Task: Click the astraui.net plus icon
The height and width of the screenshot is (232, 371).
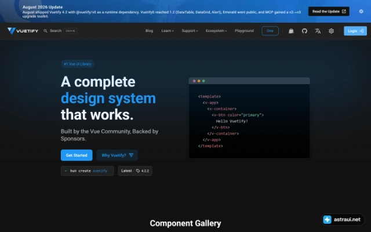Action: point(327,220)
